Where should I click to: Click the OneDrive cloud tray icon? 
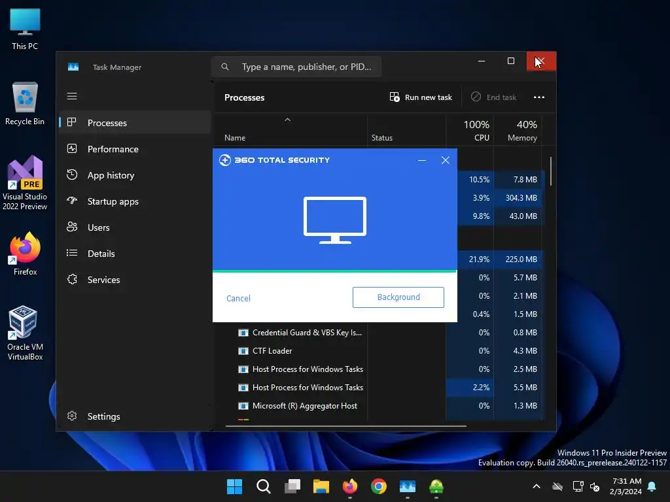pos(557,486)
